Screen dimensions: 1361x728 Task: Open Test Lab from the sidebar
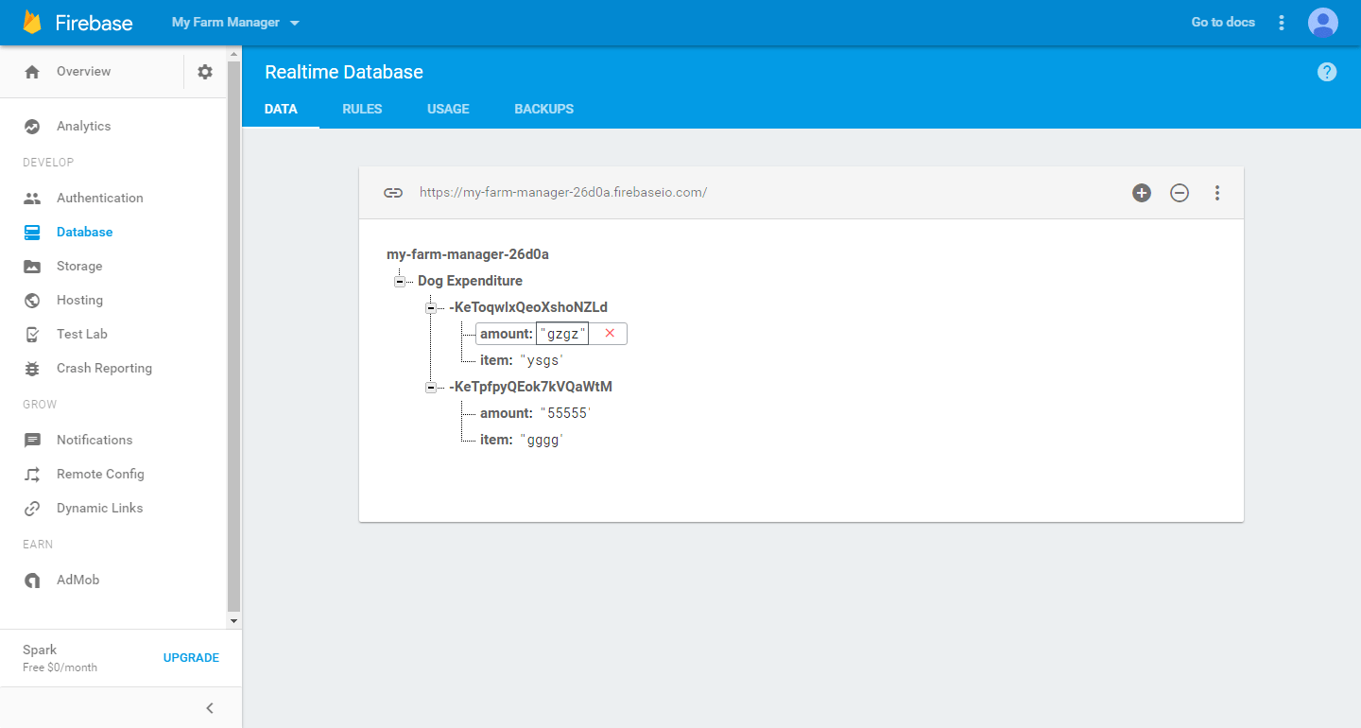(82, 335)
